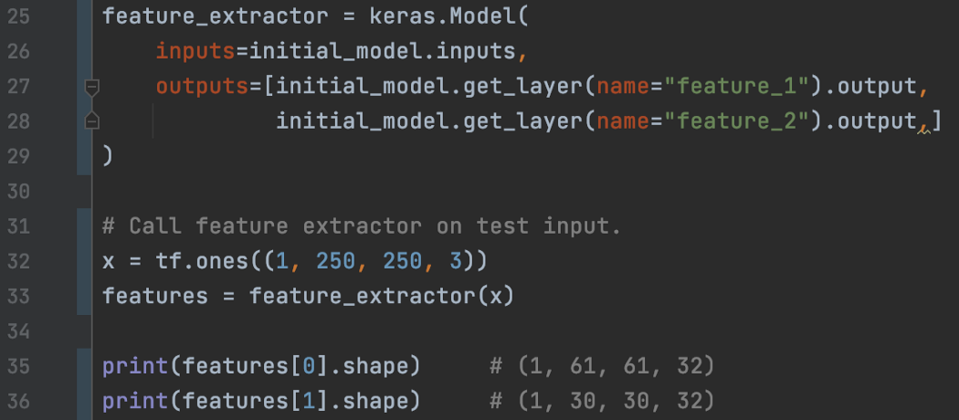Click the warning-underlined trailing comma on line 28
This screenshot has width=959, height=420.
click(x=923, y=123)
